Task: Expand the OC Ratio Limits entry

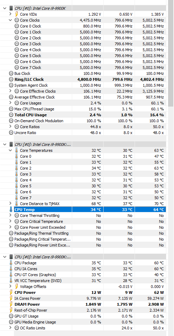Action: [x=10, y=328]
